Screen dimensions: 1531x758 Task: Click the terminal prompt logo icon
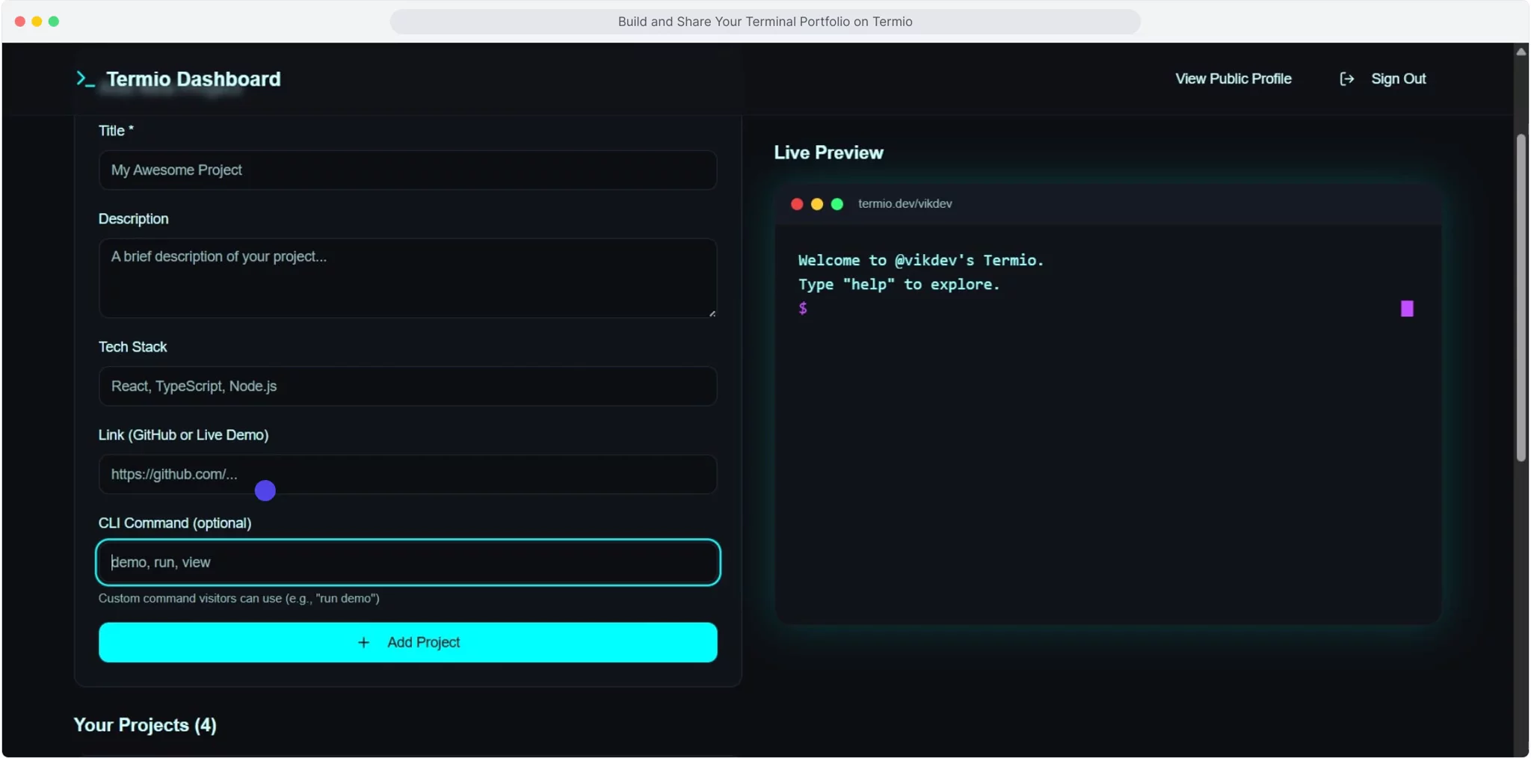[84, 78]
